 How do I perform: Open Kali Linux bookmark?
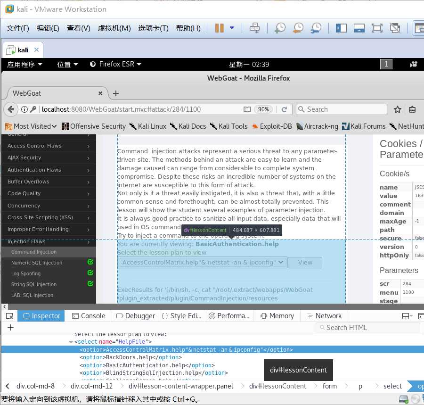[x=147, y=126]
